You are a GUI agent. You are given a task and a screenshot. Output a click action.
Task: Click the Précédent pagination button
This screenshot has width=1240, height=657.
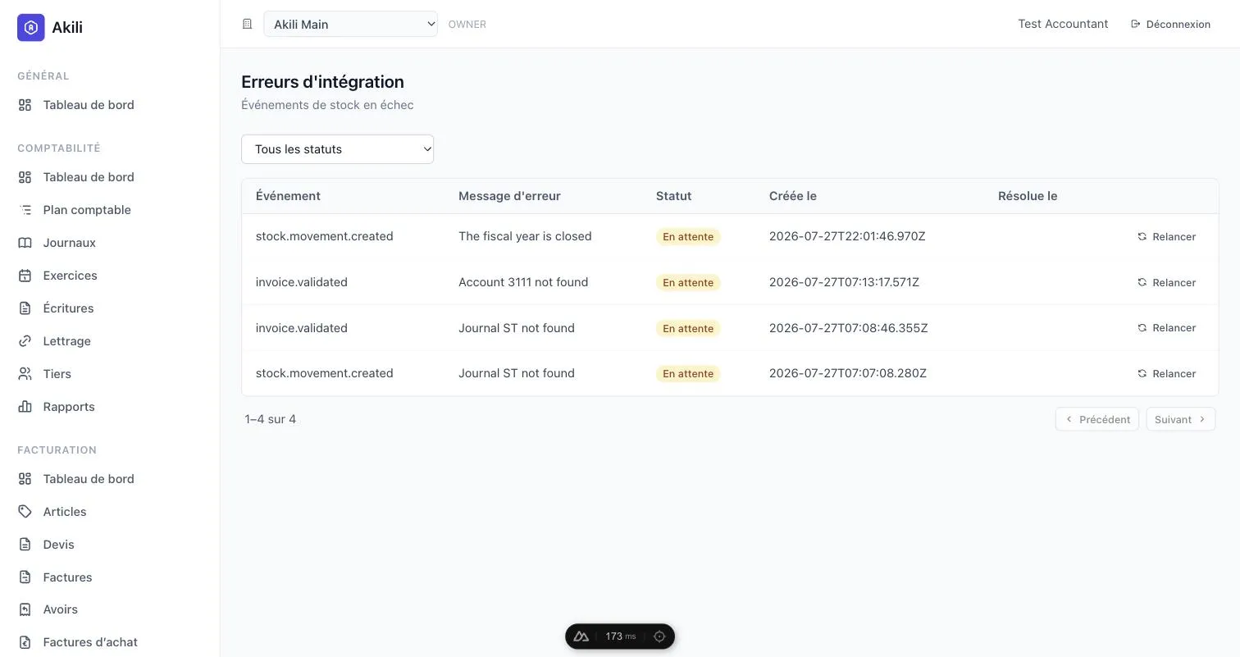pos(1097,419)
